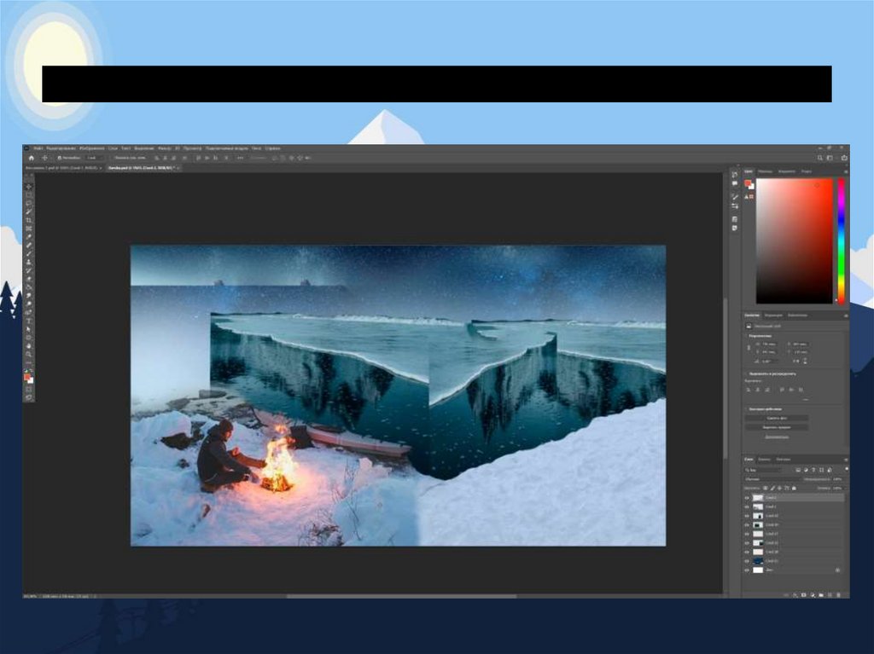Open the Изображение menu
The width and height of the screenshot is (874, 654).
pos(92,148)
